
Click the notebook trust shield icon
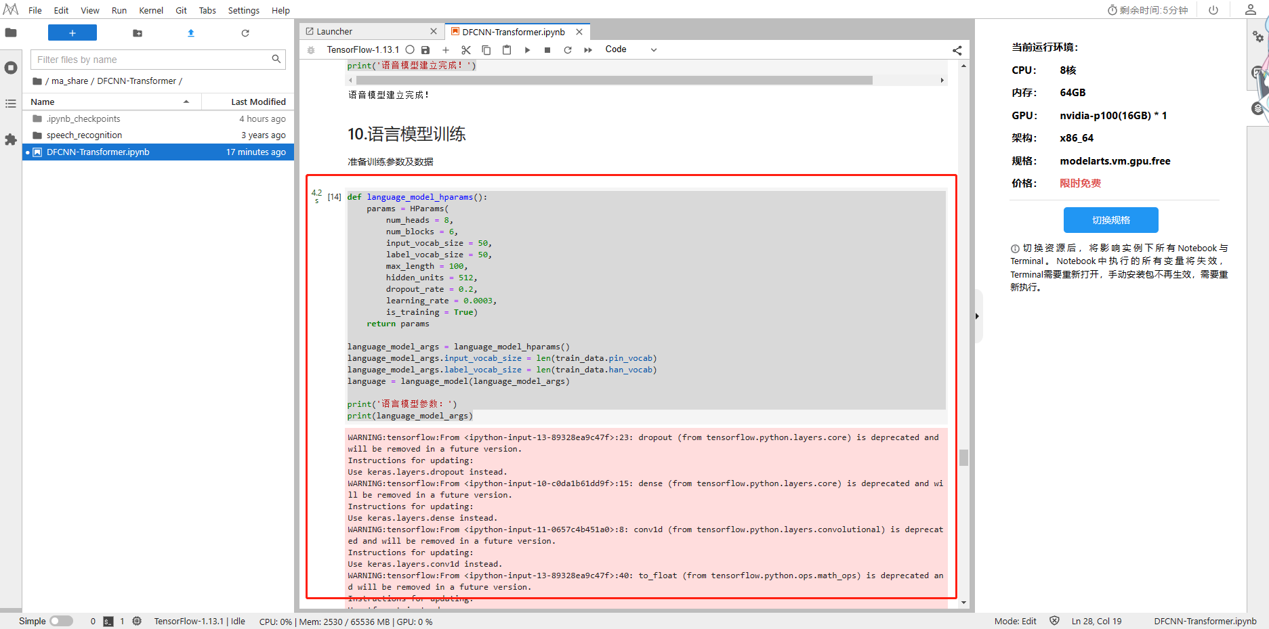[x=1054, y=621]
